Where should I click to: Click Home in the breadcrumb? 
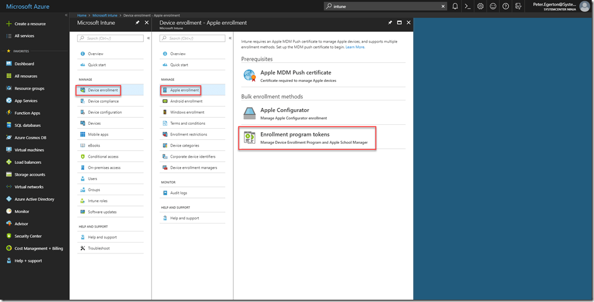(81, 14)
